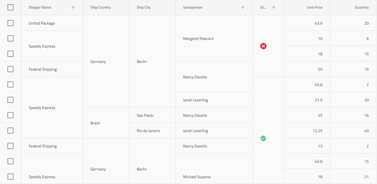Toggle the select-all checkbox in header
Image resolution: width=377 pixels, height=184 pixels.
coord(10,7)
